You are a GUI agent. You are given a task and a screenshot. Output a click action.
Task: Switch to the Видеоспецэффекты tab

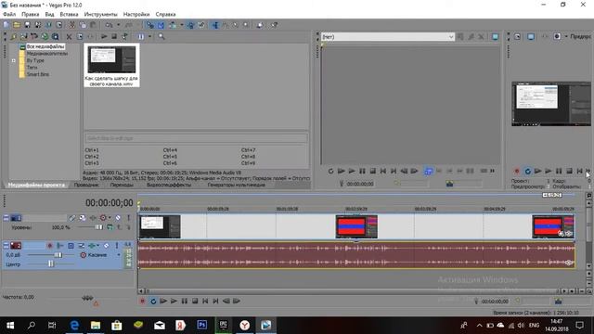[x=169, y=185]
